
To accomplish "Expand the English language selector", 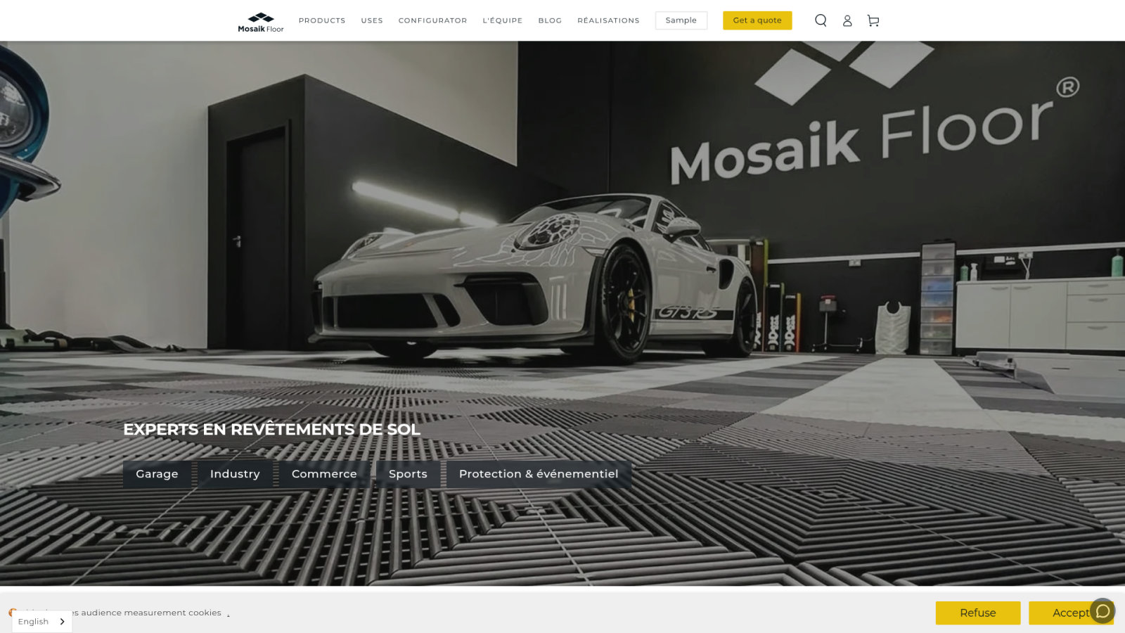I will pos(42,622).
